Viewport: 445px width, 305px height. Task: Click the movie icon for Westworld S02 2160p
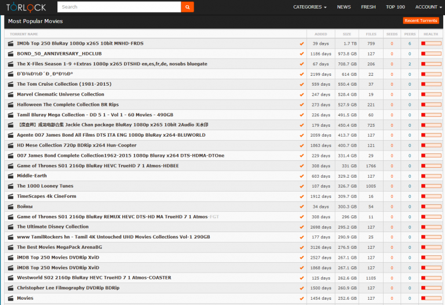point(10,278)
